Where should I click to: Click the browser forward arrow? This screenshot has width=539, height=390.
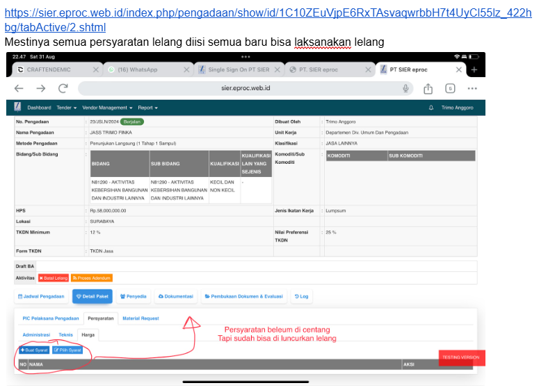point(40,88)
